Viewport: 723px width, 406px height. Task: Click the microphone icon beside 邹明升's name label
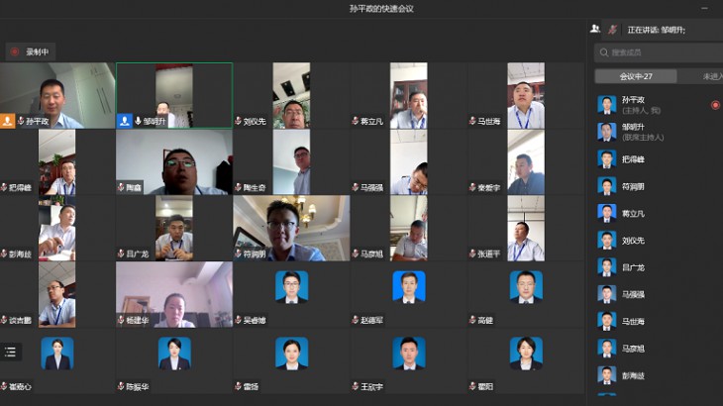[139, 121]
